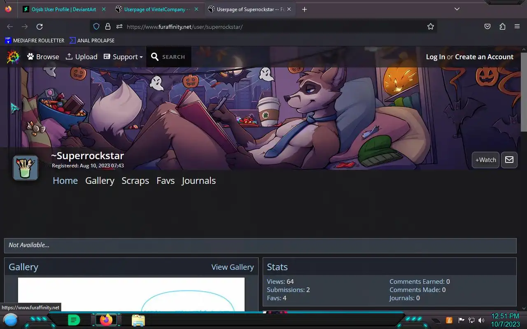
Task: Click the Superrockstar user avatar
Action: click(26, 168)
